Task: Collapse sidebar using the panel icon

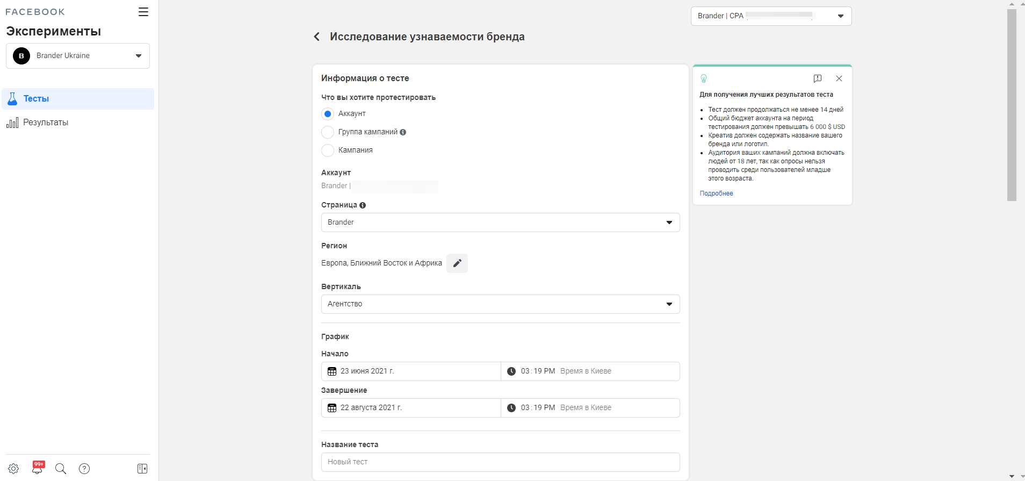Action: coord(142,469)
